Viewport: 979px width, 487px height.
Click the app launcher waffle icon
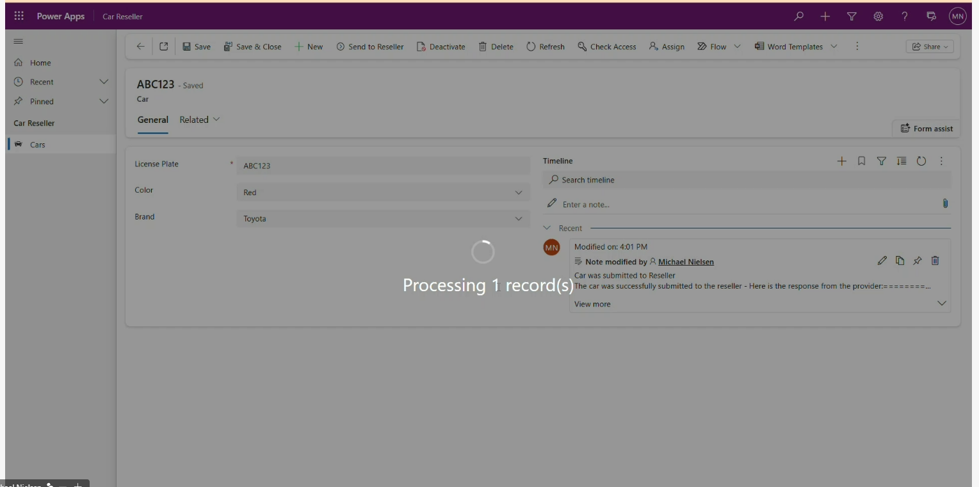(x=19, y=16)
